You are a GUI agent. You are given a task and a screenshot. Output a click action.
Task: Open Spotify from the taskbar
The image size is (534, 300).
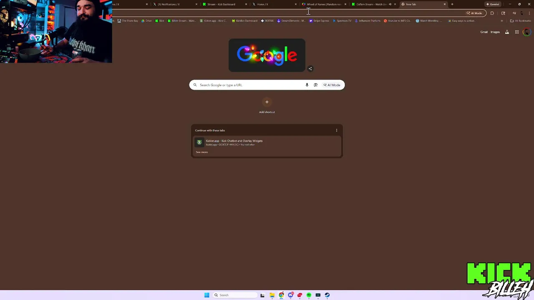point(309,295)
